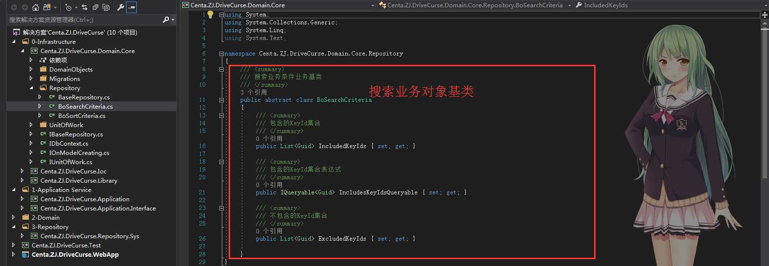Switch between solution and folder views

click(47, 7)
